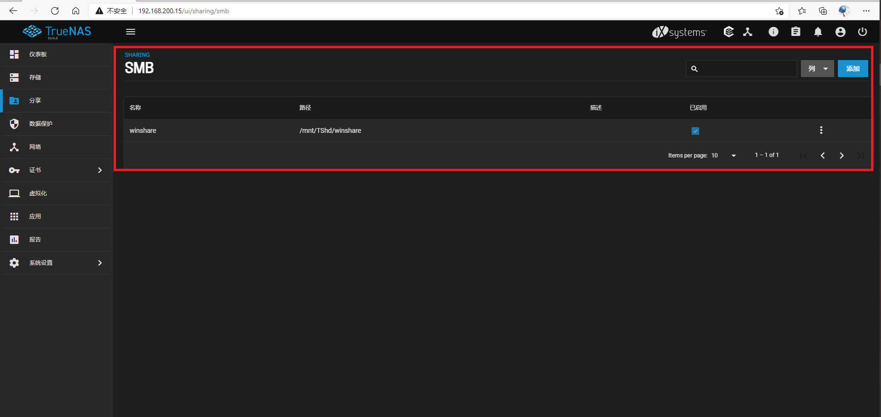Open the iXsystems logo link
Viewport: 881px width, 417px height.
click(679, 32)
